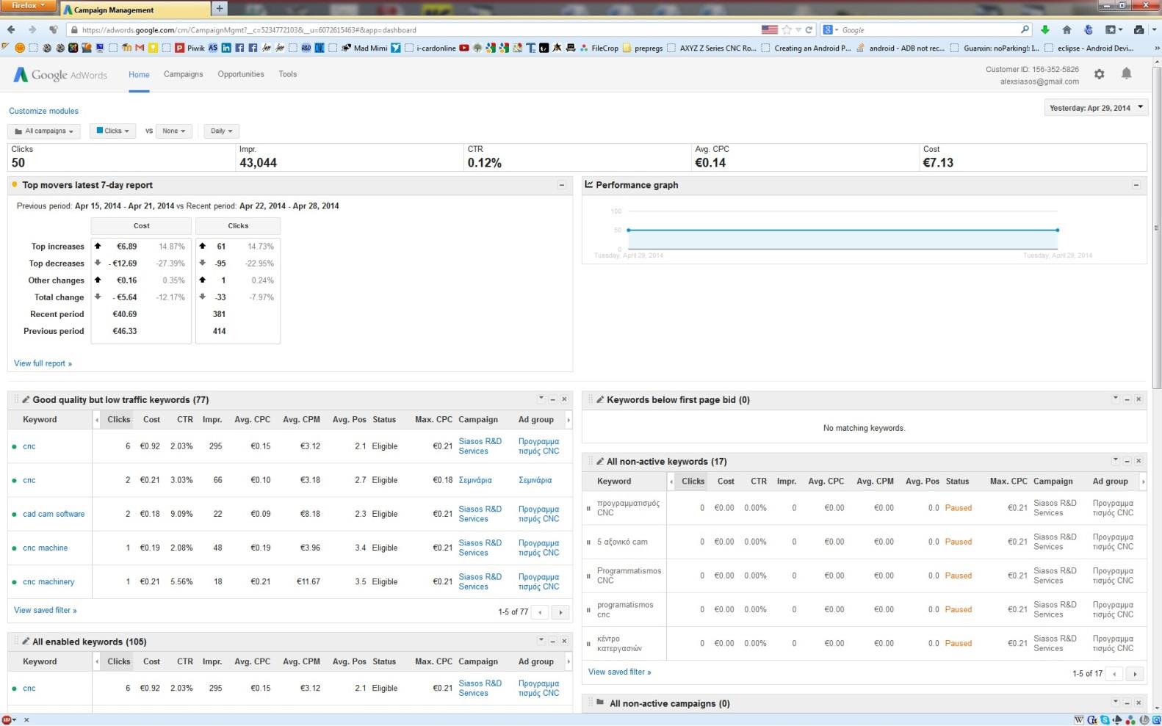Open the prepregs bookmark folder
The image size is (1162, 726).
tap(643, 48)
